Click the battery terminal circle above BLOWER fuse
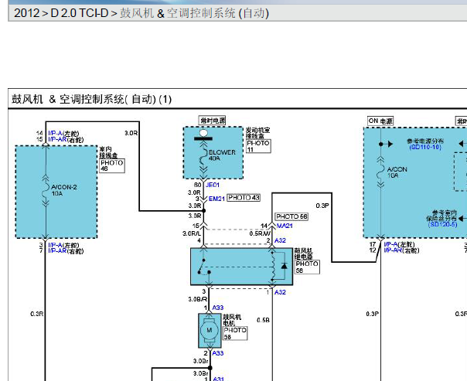This screenshot has width=467, height=381. 203,132
